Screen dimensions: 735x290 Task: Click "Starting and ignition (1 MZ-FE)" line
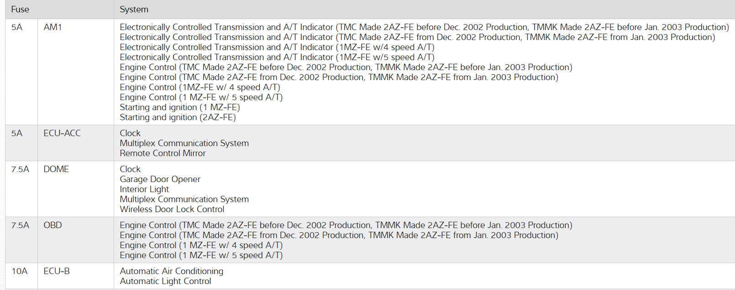(180, 107)
